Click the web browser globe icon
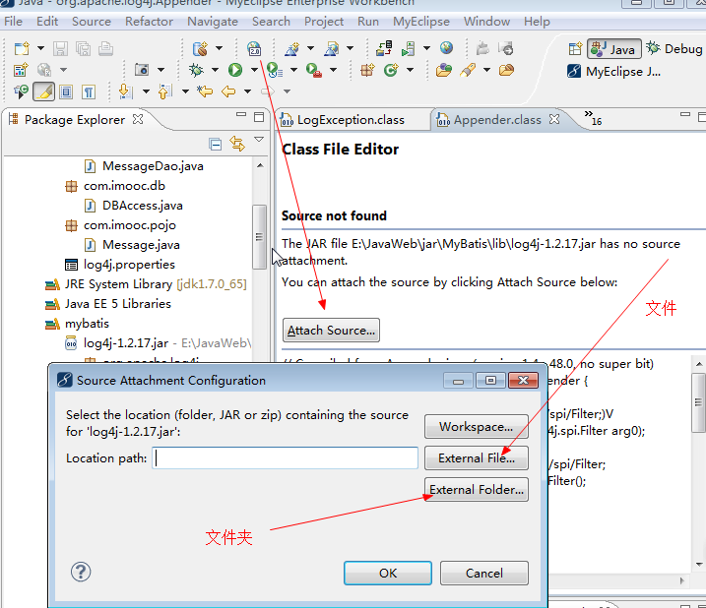This screenshot has width=706, height=608. [447, 47]
